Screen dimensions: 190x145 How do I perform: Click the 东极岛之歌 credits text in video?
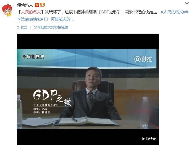click(46, 105)
